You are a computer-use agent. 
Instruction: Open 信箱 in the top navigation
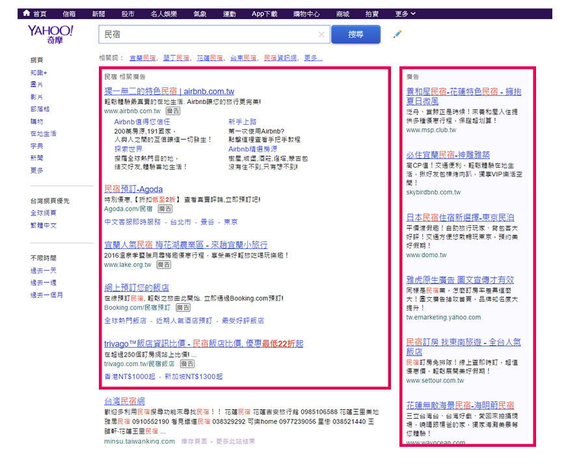click(x=69, y=14)
